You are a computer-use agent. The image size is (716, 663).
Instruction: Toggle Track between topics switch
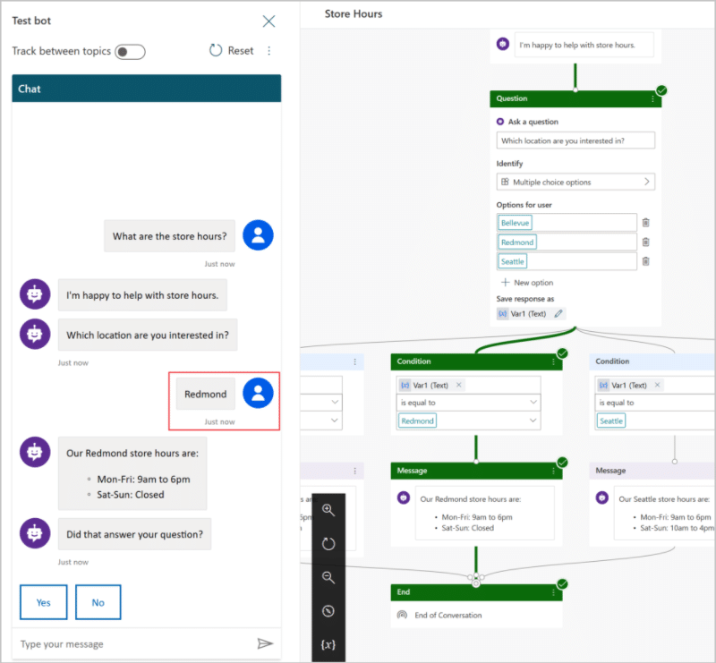(x=130, y=52)
